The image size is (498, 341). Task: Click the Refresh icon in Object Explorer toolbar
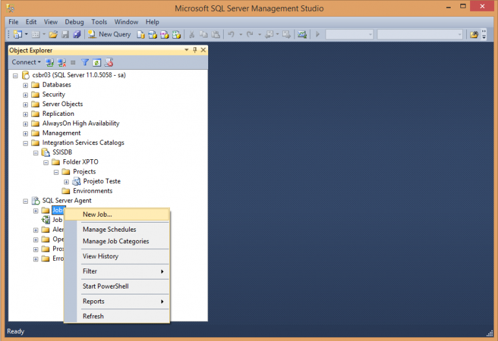(x=97, y=62)
